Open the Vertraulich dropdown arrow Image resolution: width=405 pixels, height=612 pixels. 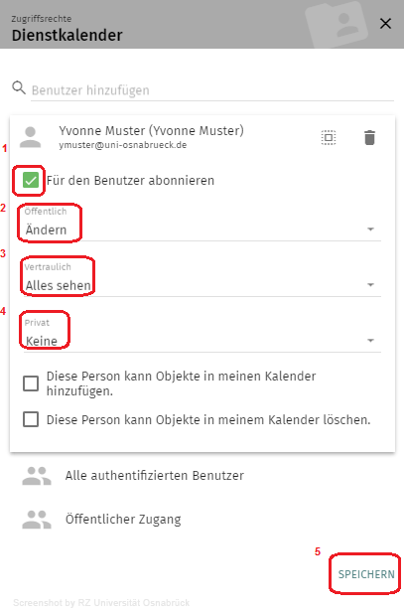[370, 285]
